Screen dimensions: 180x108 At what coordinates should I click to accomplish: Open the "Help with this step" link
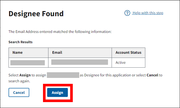[x=148, y=13]
